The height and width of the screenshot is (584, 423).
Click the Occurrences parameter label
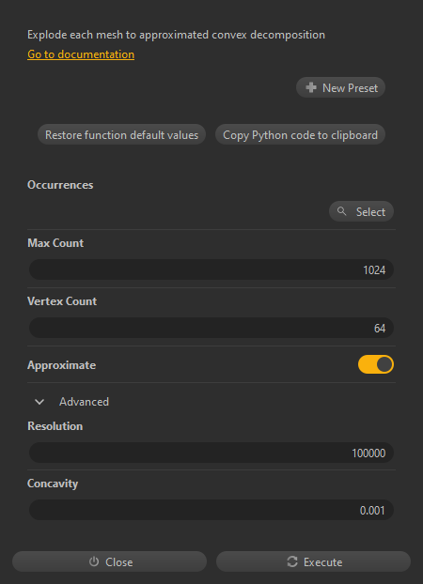[60, 185]
